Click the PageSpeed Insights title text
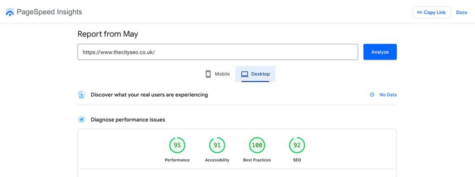This screenshot has height=177, width=475. pos(49,12)
